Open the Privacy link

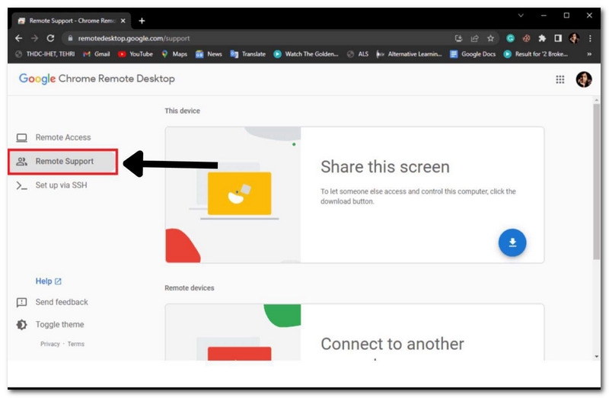tap(50, 344)
